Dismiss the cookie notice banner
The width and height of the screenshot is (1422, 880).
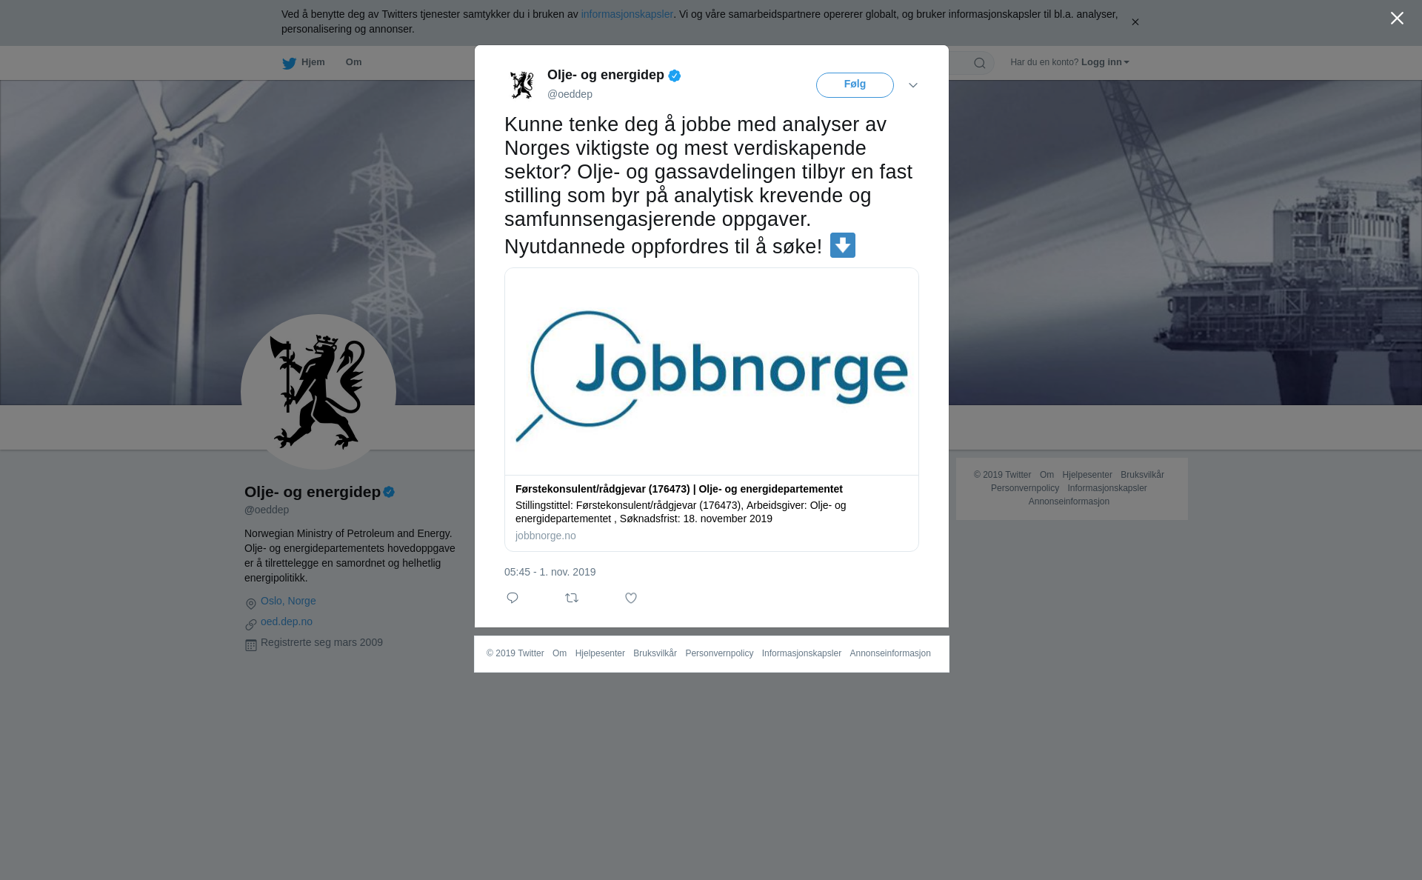pos(1135,22)
